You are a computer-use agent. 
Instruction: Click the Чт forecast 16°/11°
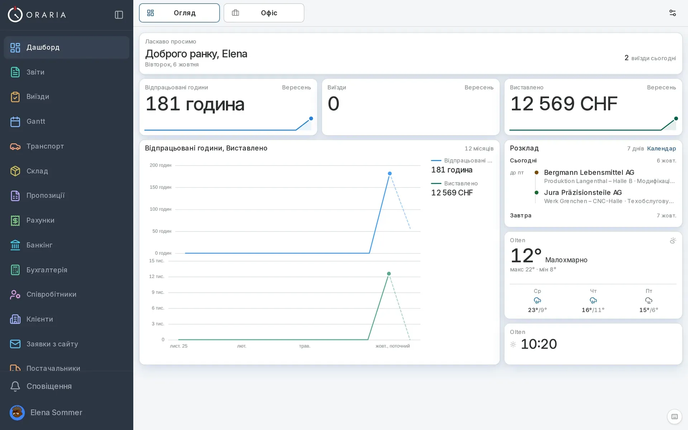[593, 301]
